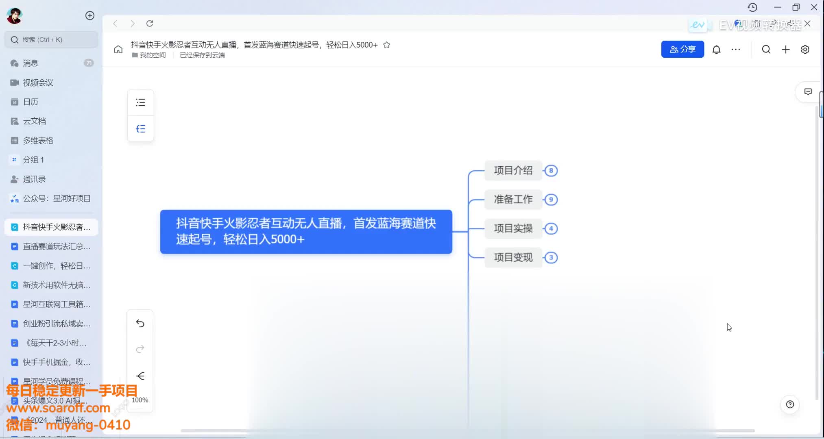The height and width of the screenshot is (439, 824).
Task: Open the history clock icon in the title bar
Action: tap(752, 7)
